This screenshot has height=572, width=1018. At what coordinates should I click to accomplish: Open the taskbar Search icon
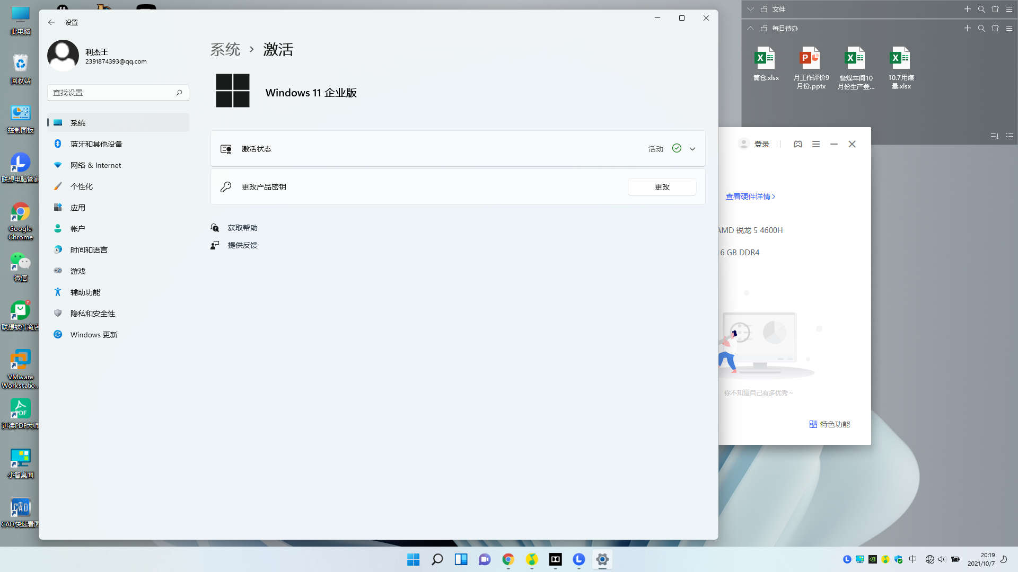[437, 559]
